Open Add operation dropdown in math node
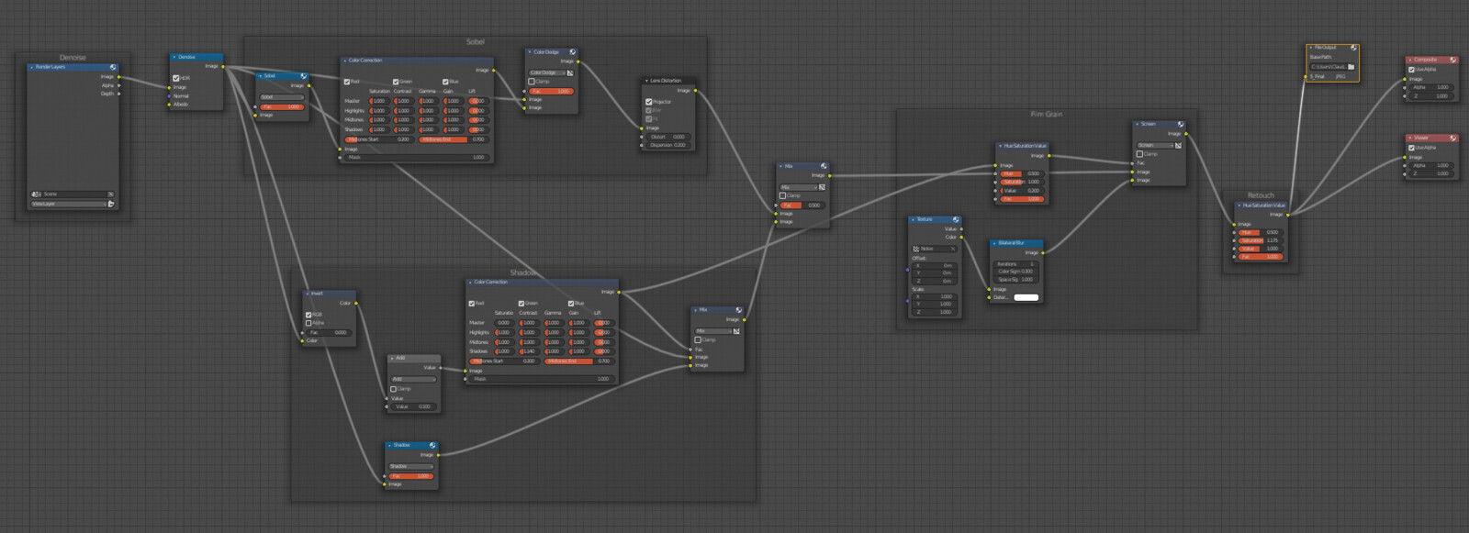Screen dimensions: 1469x533 pos(413,379)
